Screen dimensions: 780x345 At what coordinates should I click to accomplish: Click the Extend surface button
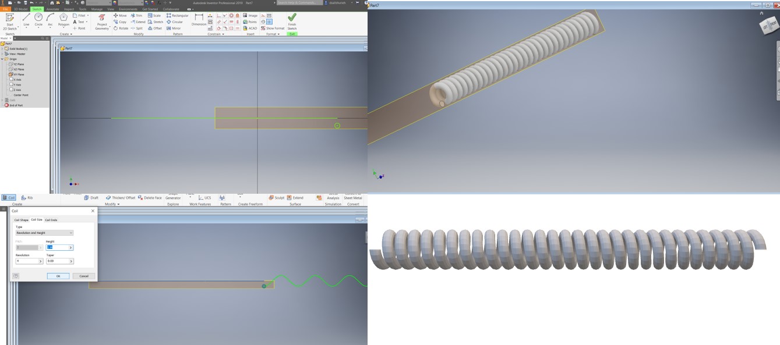295,198
